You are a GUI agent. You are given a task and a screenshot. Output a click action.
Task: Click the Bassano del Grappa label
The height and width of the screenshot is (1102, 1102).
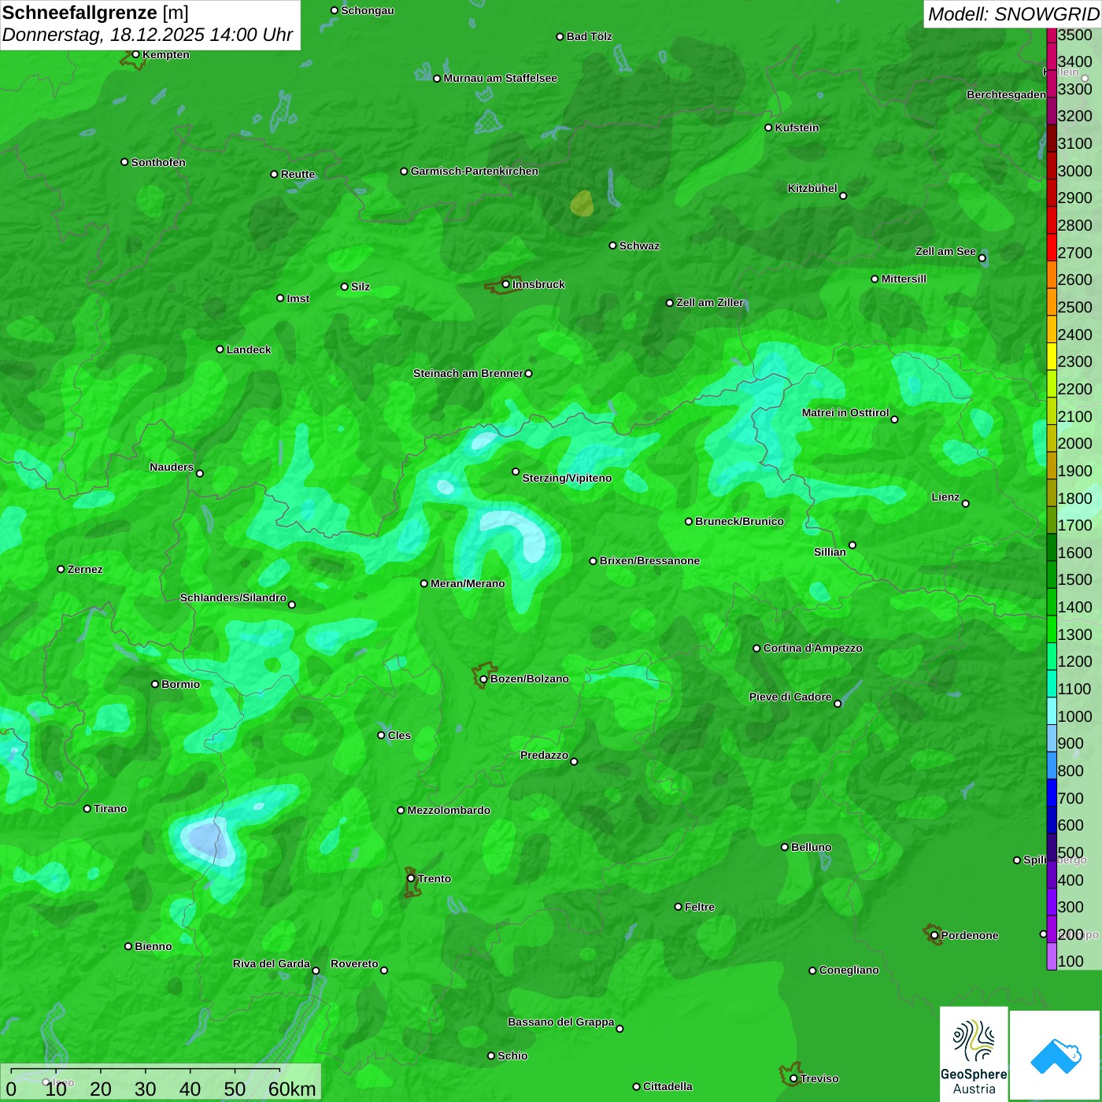coord(560,1022)
